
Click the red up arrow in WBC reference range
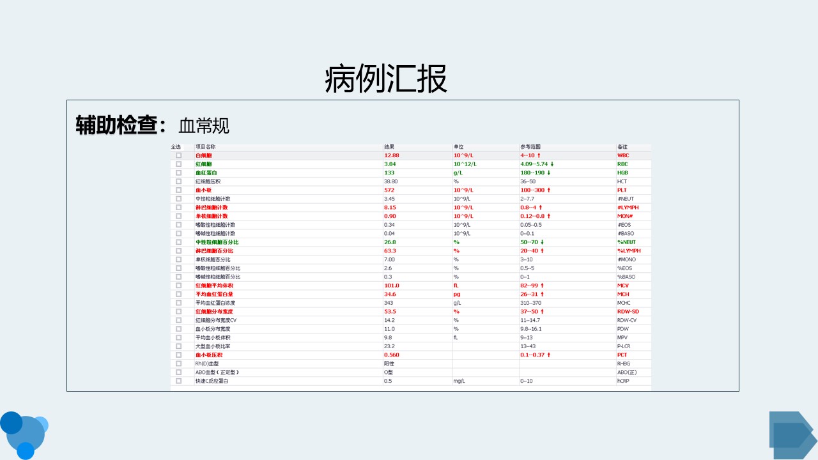tap(539, 155)
